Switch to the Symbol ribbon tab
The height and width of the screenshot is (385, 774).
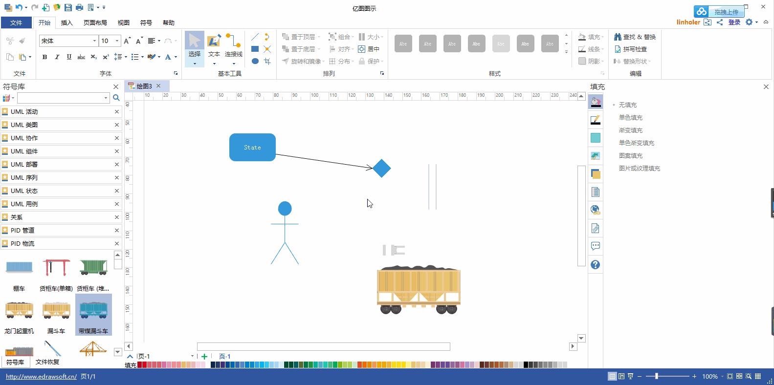click(x=146, y=23)
